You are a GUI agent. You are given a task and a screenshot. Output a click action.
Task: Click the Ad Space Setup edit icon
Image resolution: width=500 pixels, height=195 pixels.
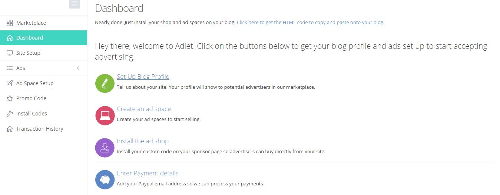pyautogui.click(x=10, y=83)
